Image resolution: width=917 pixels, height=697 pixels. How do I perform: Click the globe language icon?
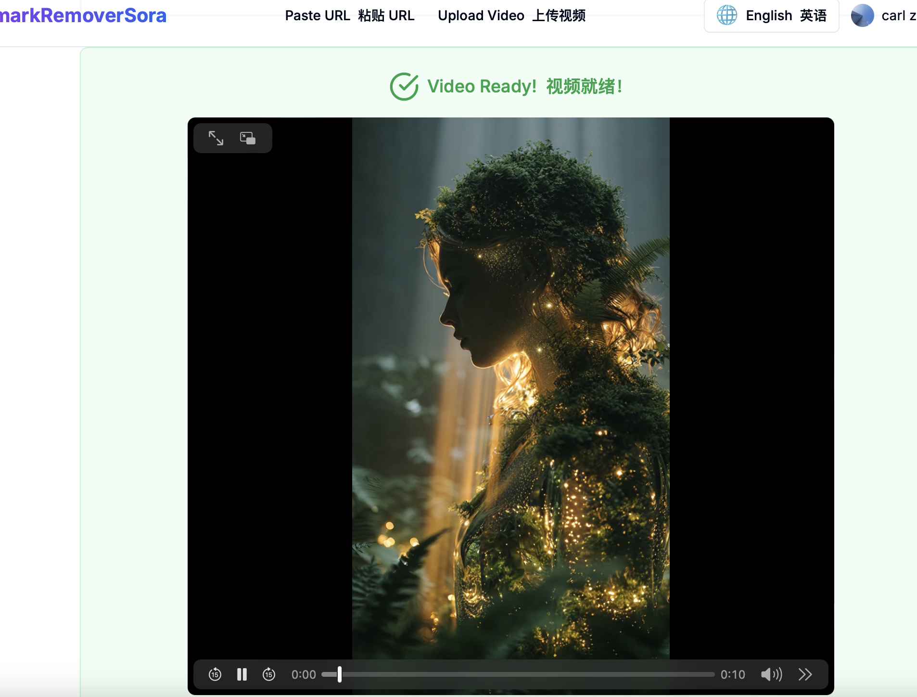(727, 15)
